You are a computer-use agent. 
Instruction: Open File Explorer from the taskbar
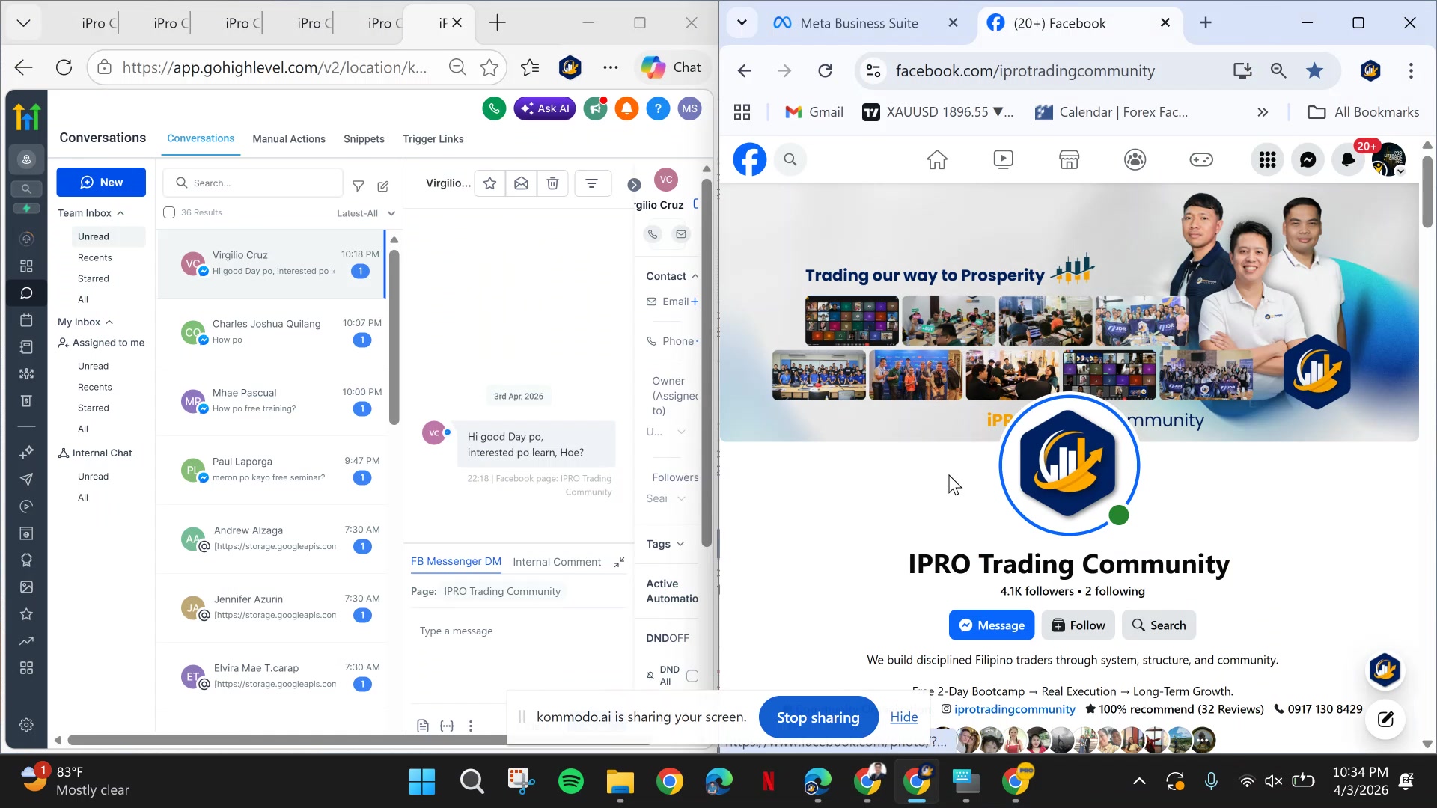pyautogui.click(x=620, y=782)
